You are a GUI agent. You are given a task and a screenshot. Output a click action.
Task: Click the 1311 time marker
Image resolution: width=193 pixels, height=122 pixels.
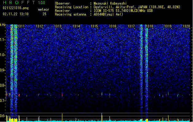point(21,26)
